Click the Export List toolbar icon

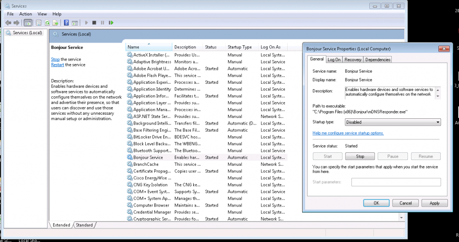click(x=55, y=23)
